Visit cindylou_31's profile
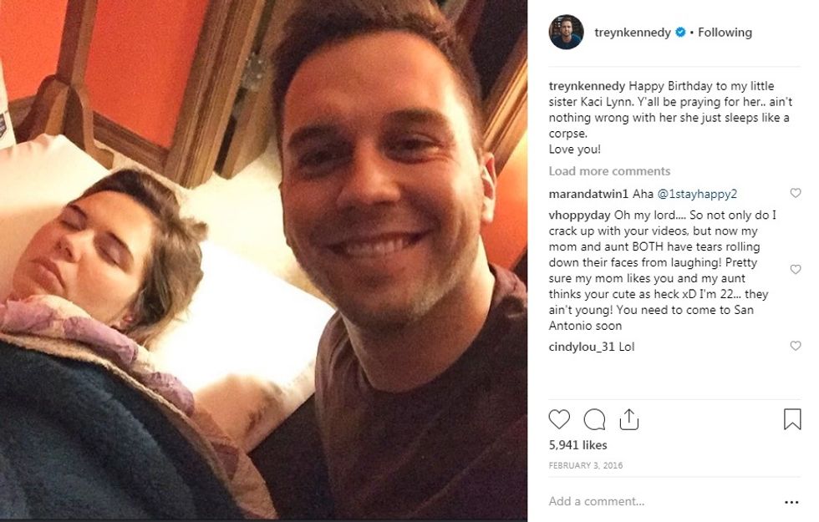The height and width of the screenshot is (522, 819). click(x=582, y=347)
